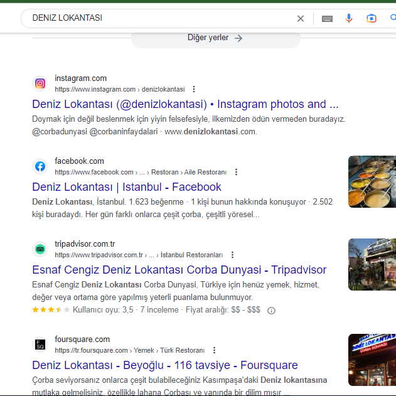Open the building photo thumbnail of Tripadvisor result
Screen dimensions: 396x396
coord(372,264)
